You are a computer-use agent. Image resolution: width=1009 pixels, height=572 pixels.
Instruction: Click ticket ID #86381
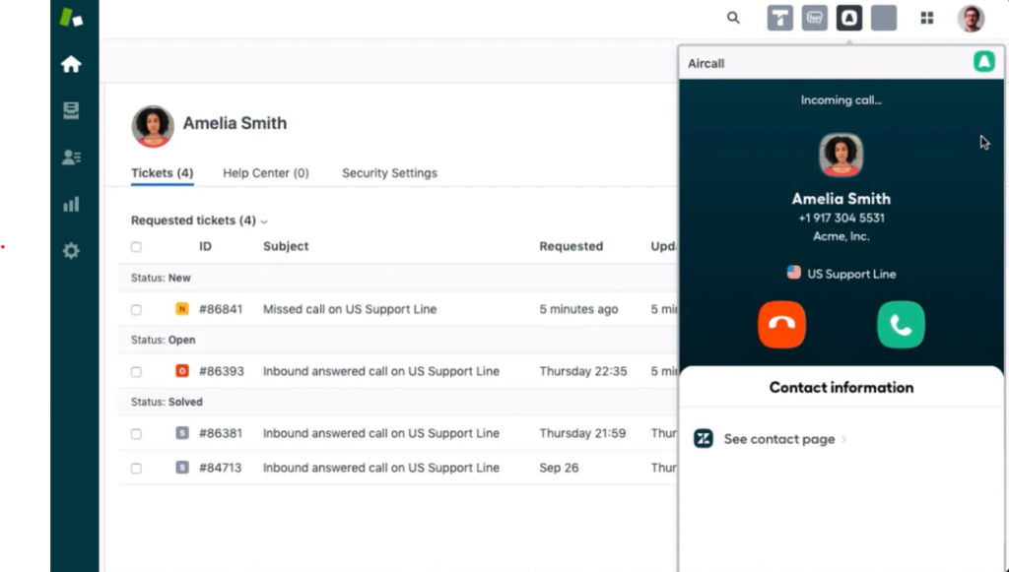221,433
